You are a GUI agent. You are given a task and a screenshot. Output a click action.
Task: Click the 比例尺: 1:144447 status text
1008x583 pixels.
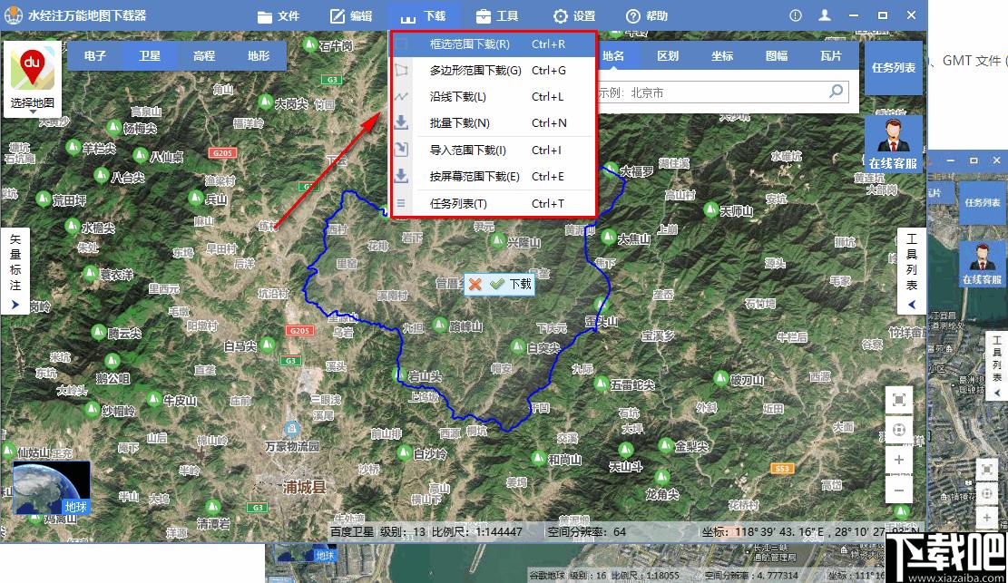tap(476, 531)
